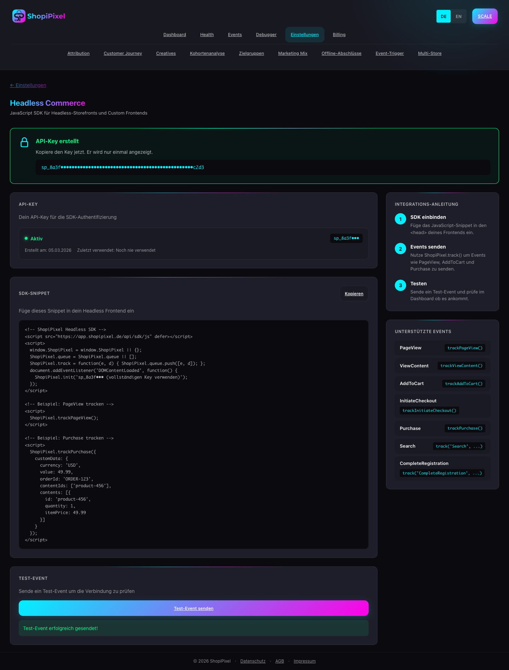Click the ShopiPixel brand name text
509x670 pixels.
[46, 16]
